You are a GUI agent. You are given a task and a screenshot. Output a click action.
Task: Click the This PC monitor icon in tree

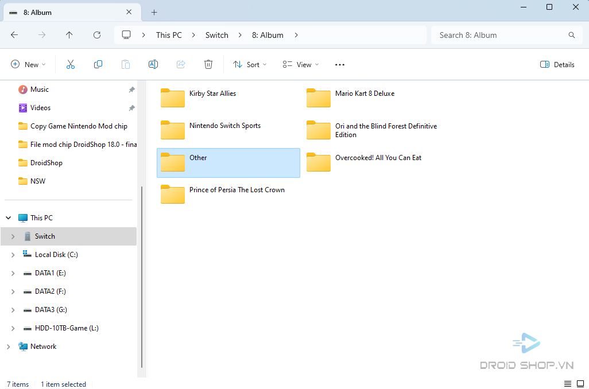point(23,218)
